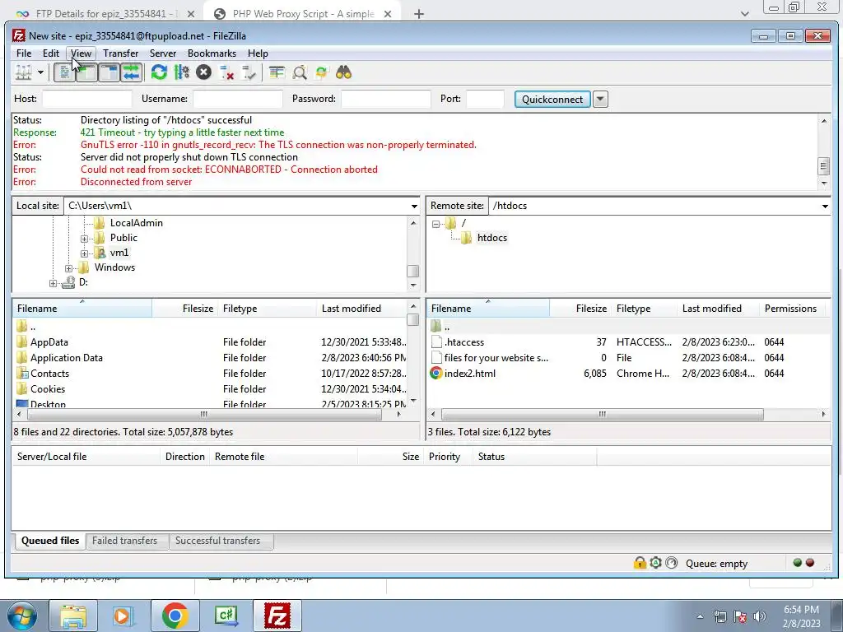Image resolution: width=843 pixels, height=632 pixels.
Task: Click the gear icon in the FileZilla status bar
Action: click(655, 563)
